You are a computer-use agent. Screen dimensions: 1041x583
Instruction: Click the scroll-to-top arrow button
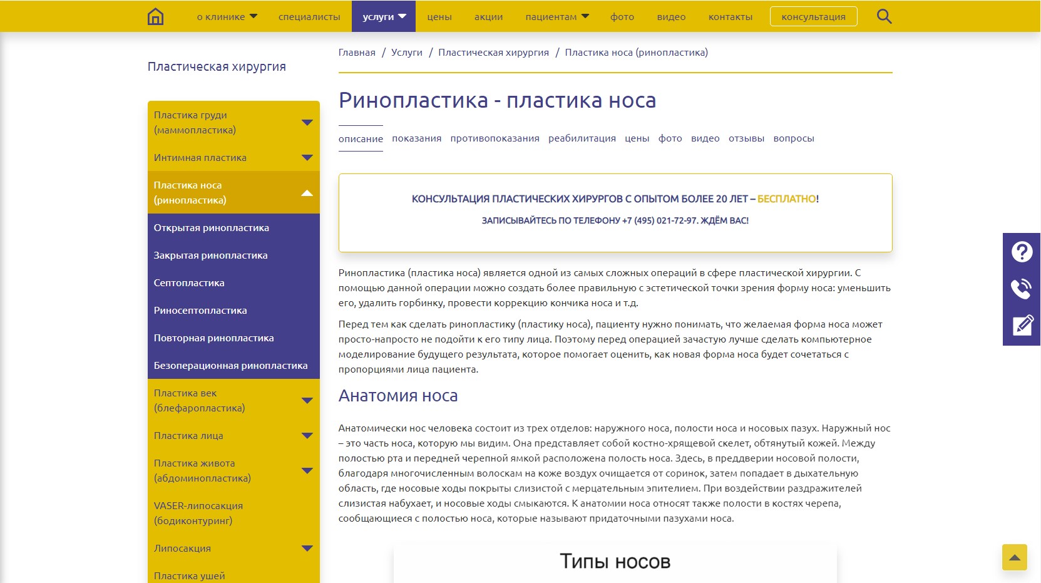[1014, 557]
